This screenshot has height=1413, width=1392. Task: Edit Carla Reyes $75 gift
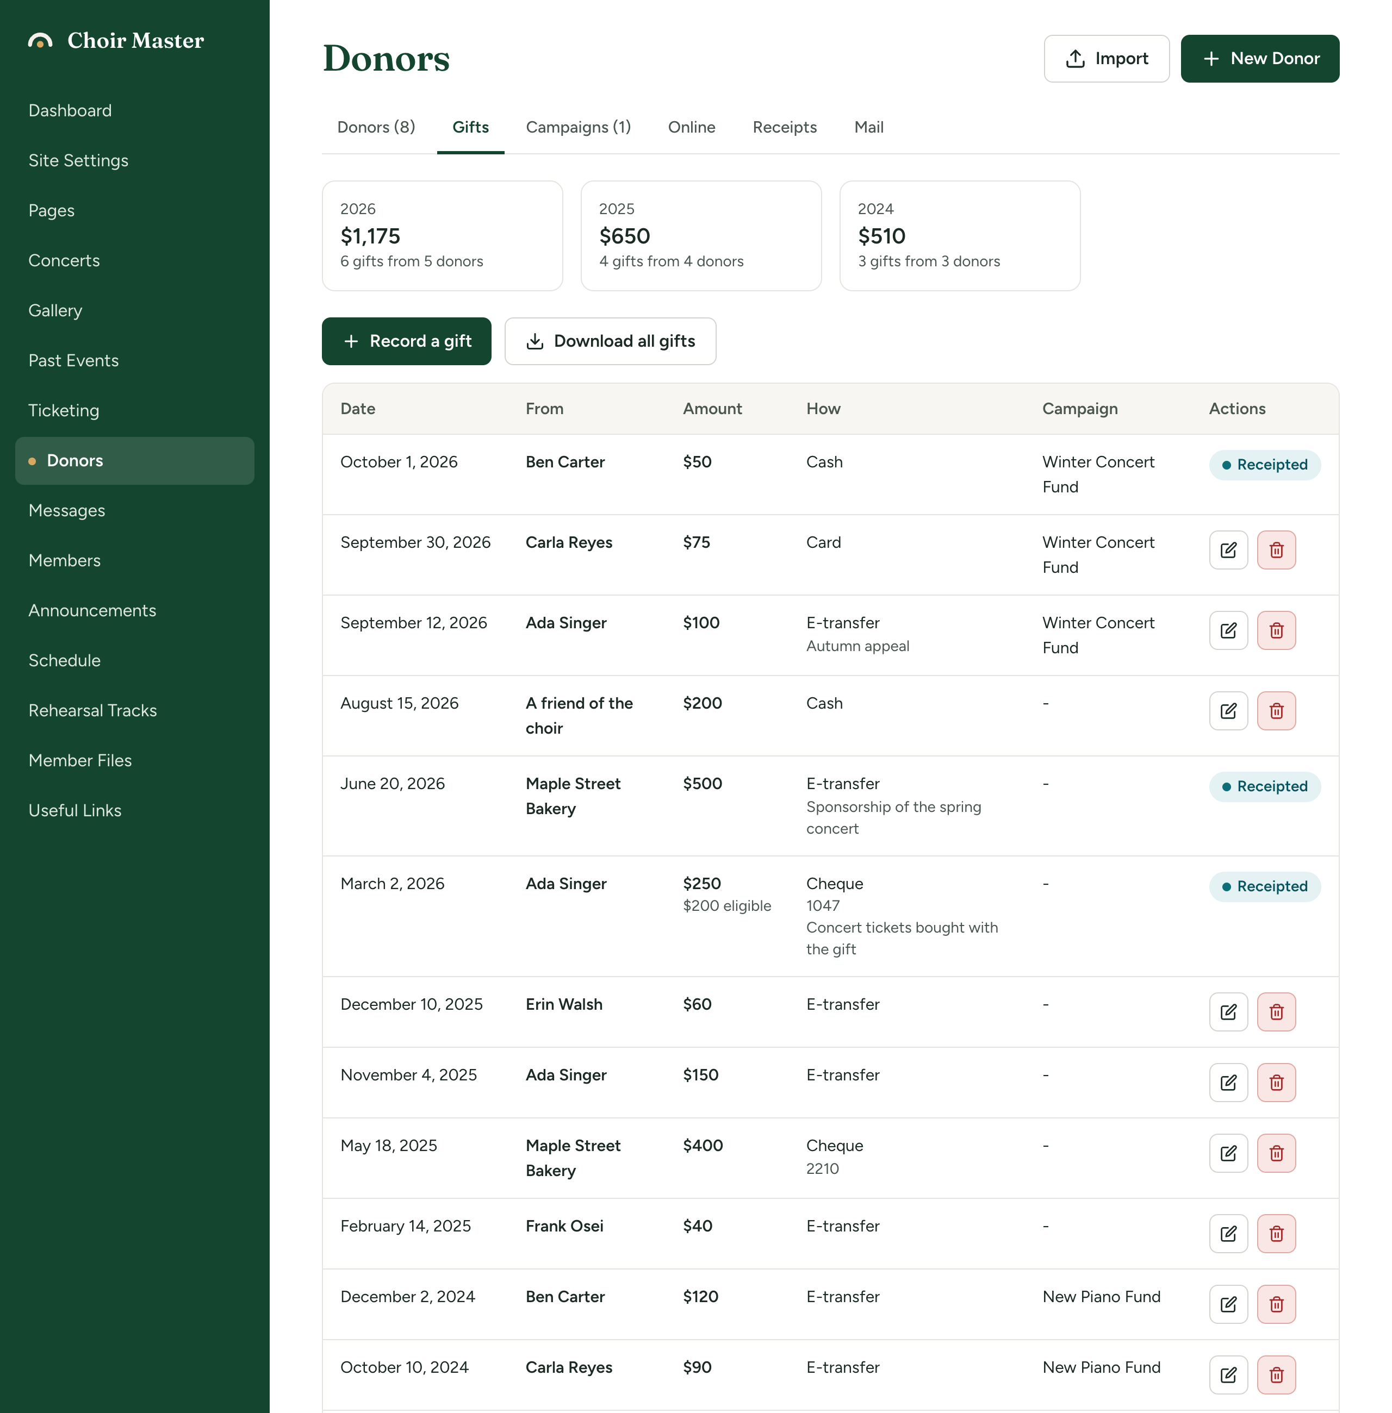[1228, 550]
